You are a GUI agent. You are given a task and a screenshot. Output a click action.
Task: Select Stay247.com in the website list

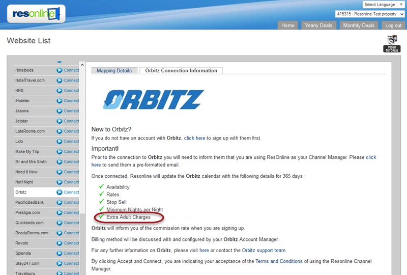(x=27, y=263)
